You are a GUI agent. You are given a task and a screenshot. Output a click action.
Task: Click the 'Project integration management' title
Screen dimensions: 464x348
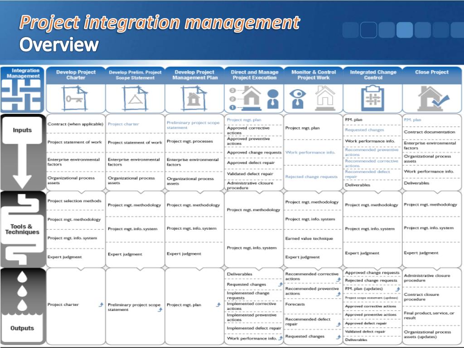(159, 23)
